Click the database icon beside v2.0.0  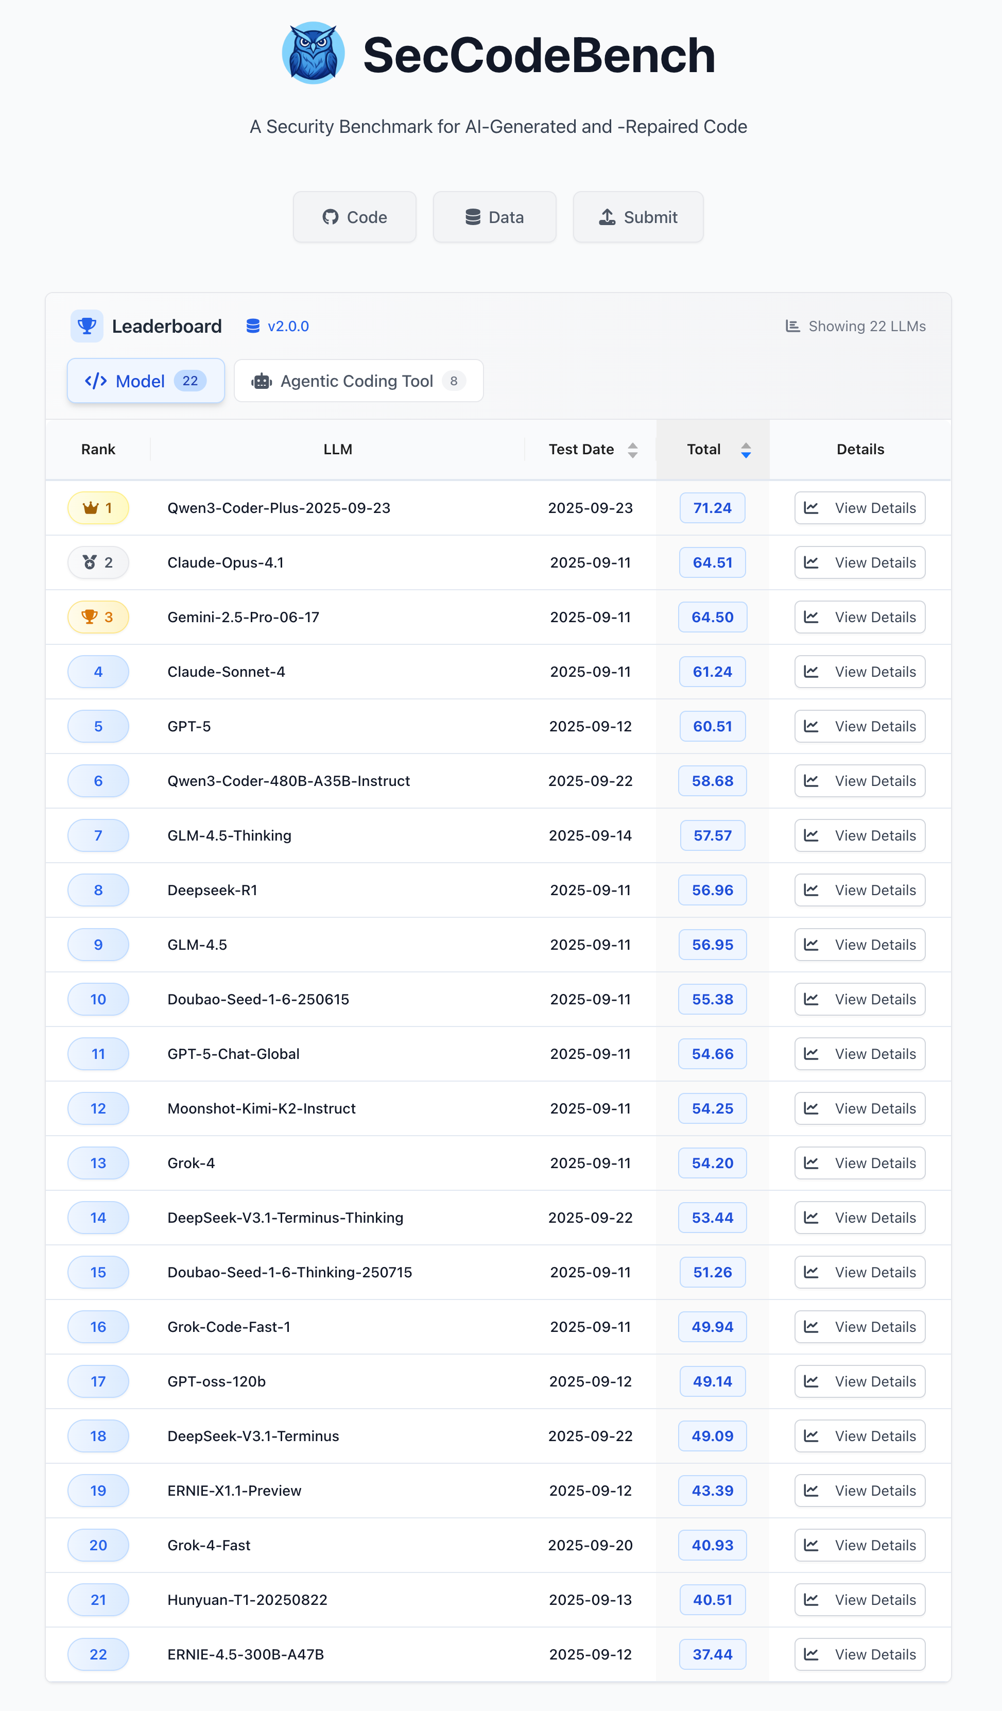(x=253, y=327)
